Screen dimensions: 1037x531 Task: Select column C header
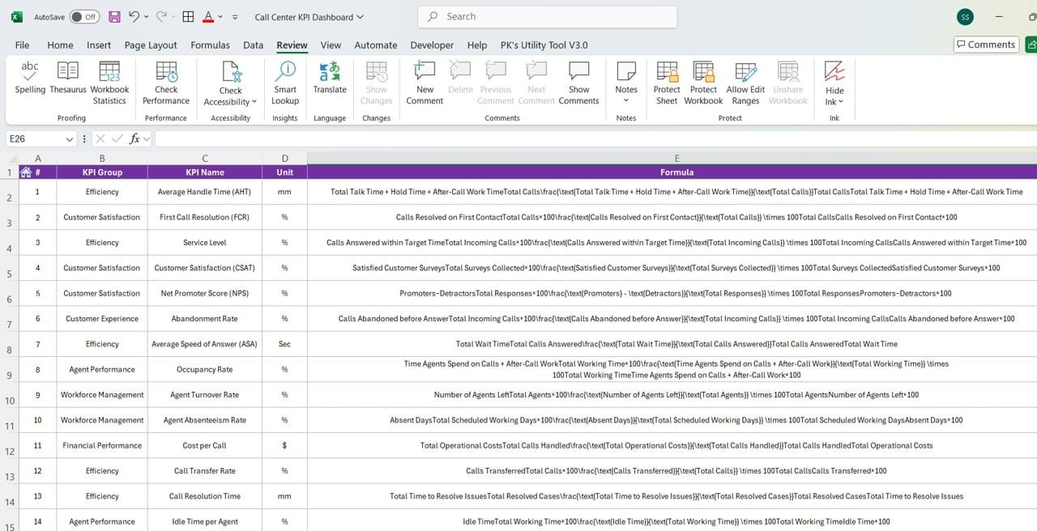point(205,159)
